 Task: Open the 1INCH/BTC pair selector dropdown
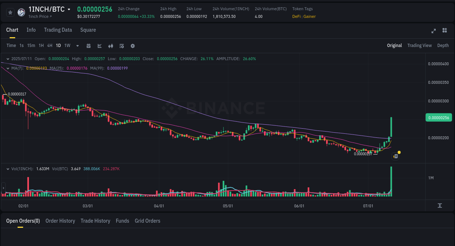[x=69, y=9]
